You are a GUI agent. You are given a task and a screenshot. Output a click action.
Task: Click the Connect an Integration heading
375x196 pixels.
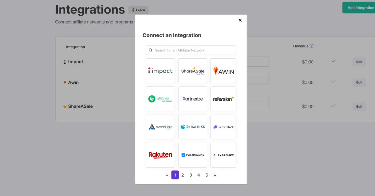click(172, 35)
